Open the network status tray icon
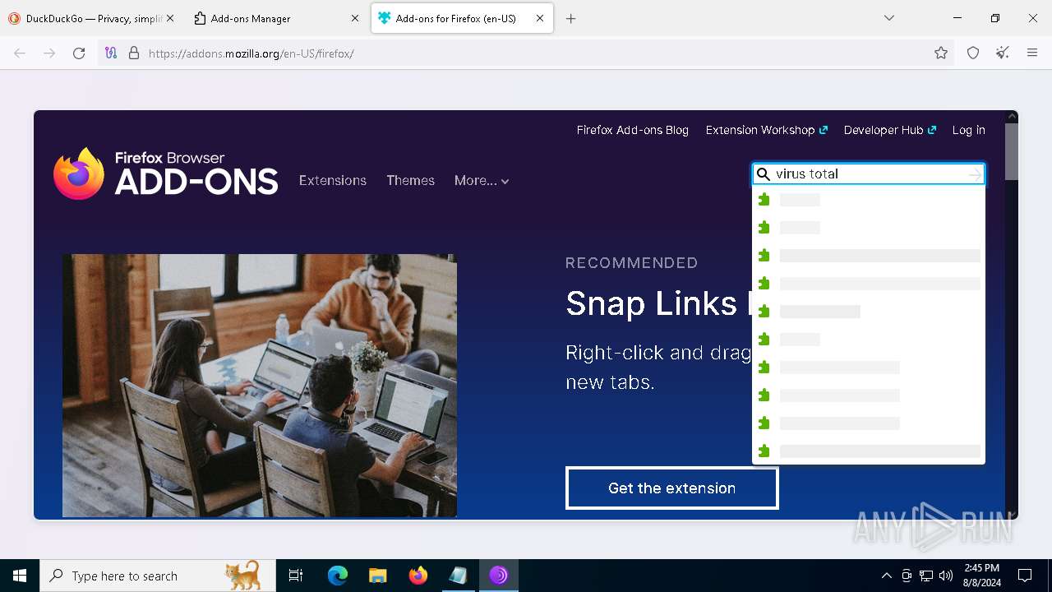 pyautogui.click(x=926, y=576)
